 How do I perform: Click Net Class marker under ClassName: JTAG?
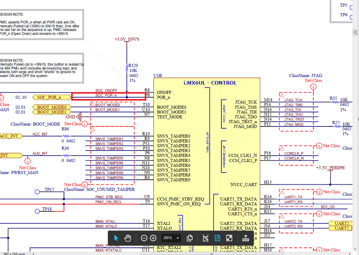[x=313, y=86]
